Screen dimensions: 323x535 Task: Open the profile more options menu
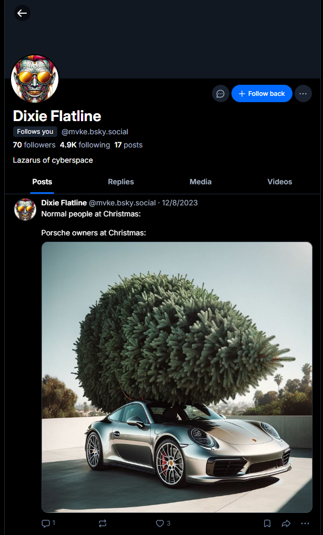point(303,94)
